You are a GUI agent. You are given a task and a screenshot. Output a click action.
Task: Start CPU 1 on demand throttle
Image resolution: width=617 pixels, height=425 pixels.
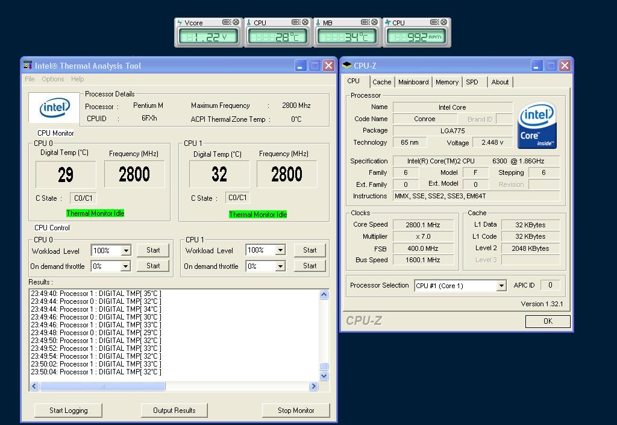coord(310,266)
